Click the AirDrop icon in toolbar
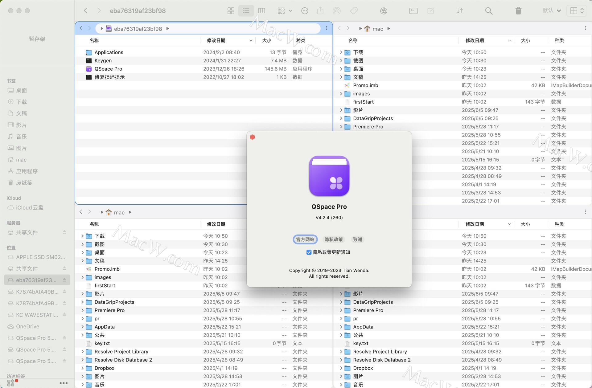 (337, 11)
